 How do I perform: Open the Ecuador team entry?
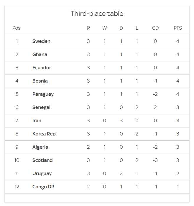42,68
